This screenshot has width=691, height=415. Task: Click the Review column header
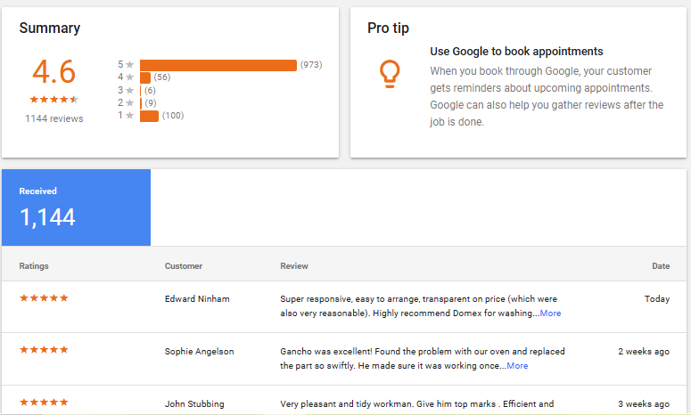(x=294, y=265)
